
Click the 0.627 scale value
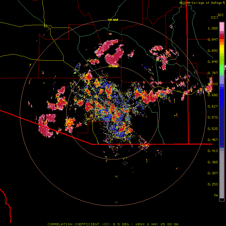(213, 106)
